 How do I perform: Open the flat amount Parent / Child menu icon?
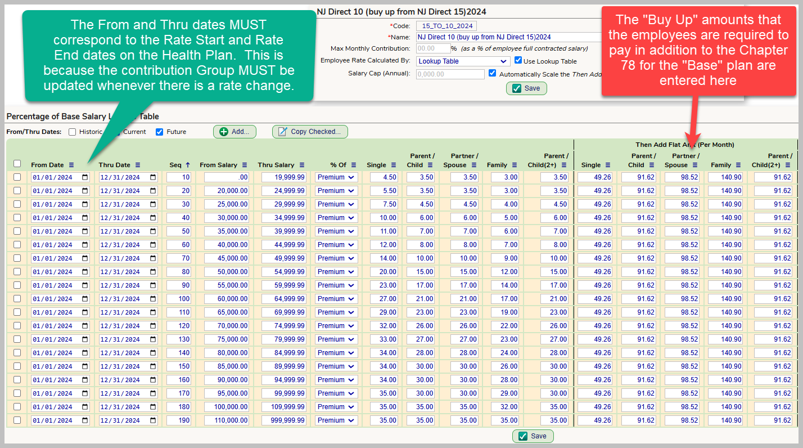[652, 165]
